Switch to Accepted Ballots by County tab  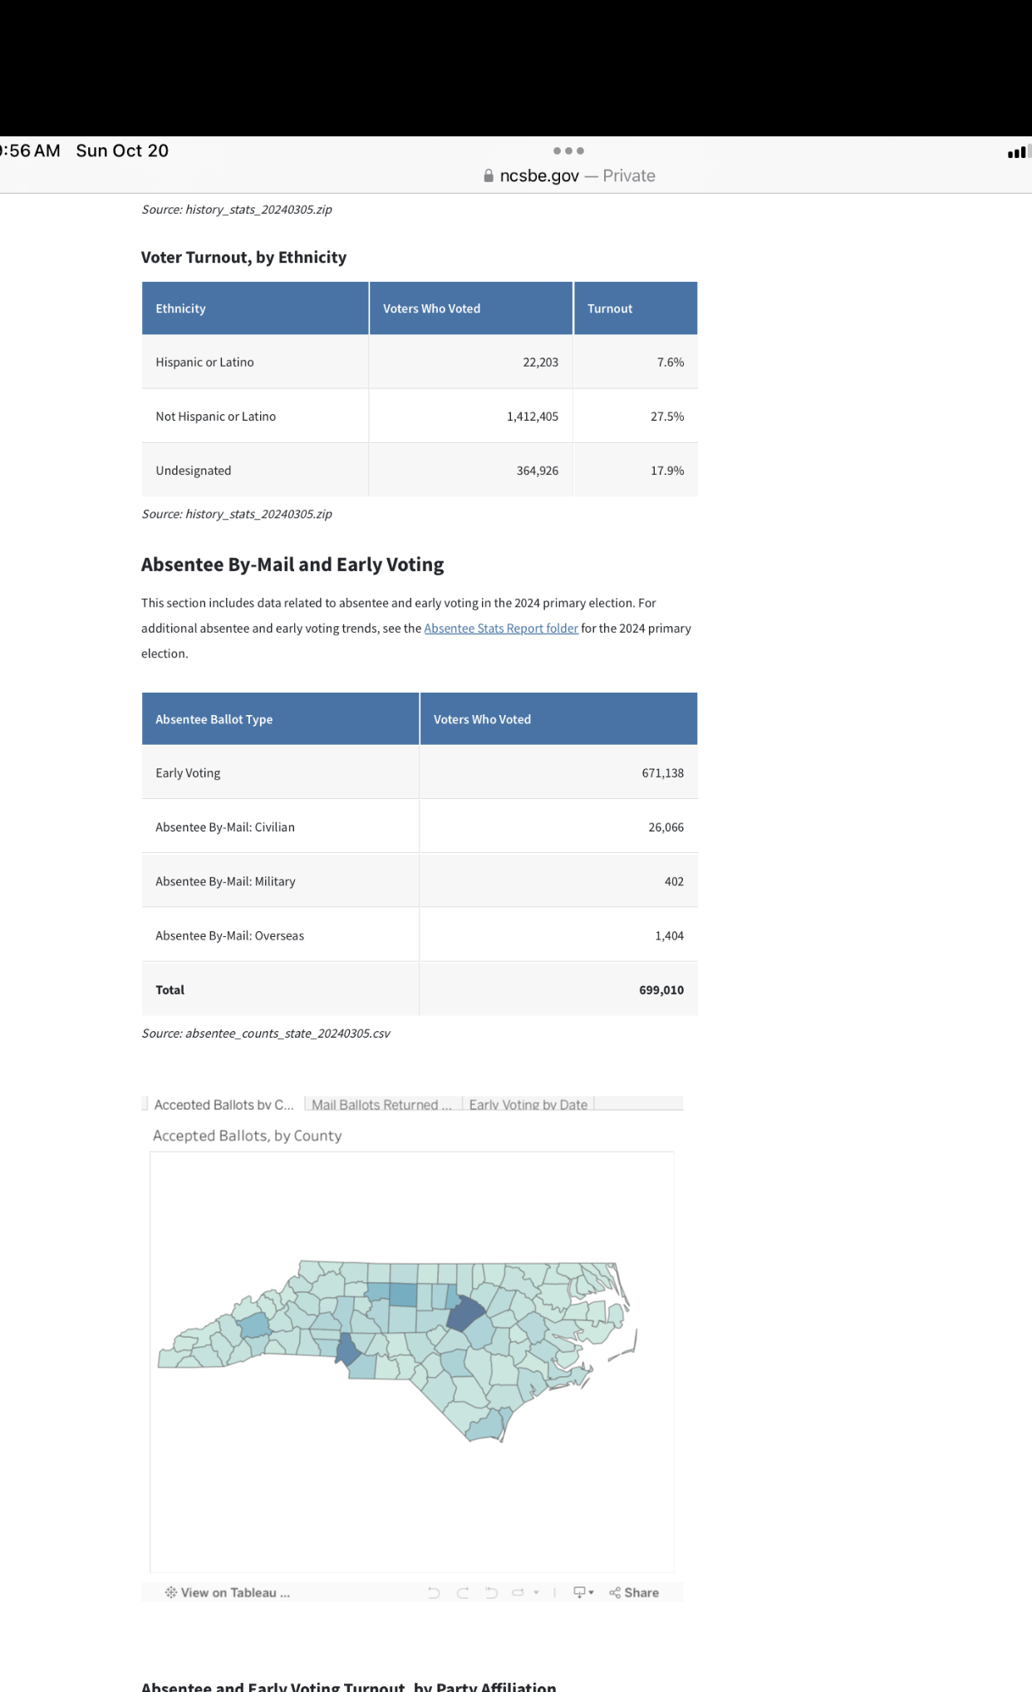coord(224,1104)
